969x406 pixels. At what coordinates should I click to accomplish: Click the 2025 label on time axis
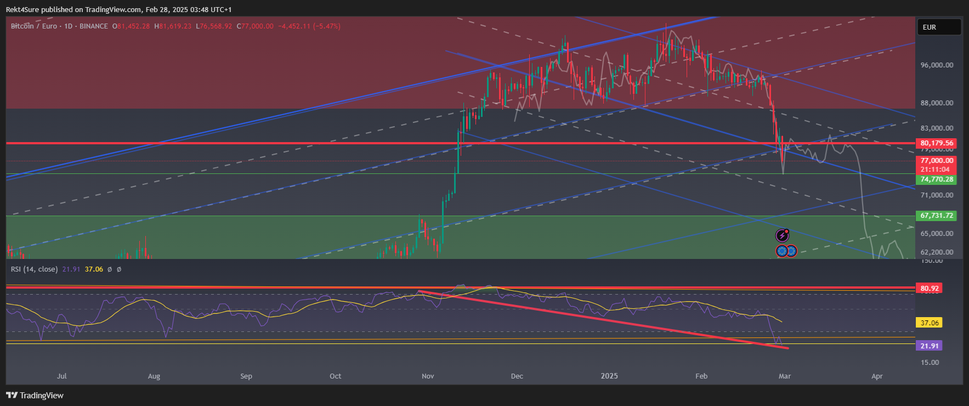[x=609, y=376]
